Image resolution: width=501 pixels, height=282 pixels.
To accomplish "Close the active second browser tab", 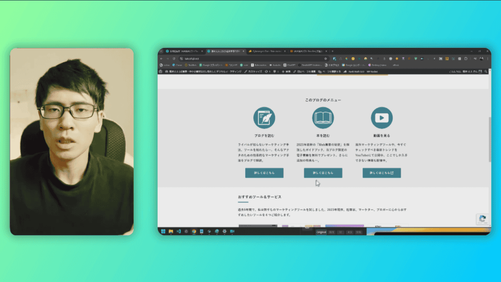I will [244, 51].
